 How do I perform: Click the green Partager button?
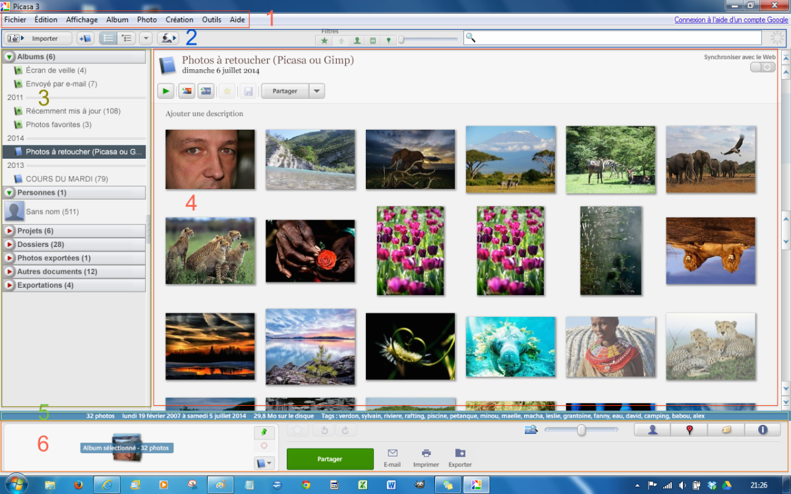point(330,458)
